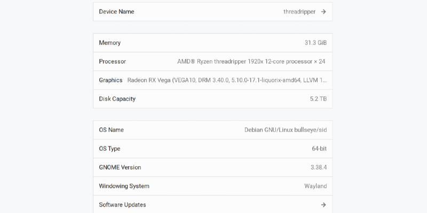Click the "Memory" label
Viewport: 427px width, 213px height.
click(x=110, y=43)
